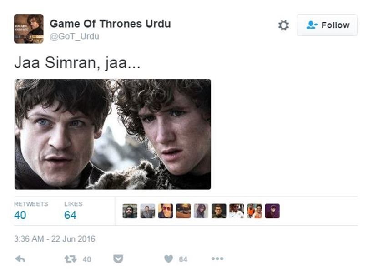373x278 pixels.
Task: Follow the Game Of Thrones Urdu account
Action: point(327,25)
